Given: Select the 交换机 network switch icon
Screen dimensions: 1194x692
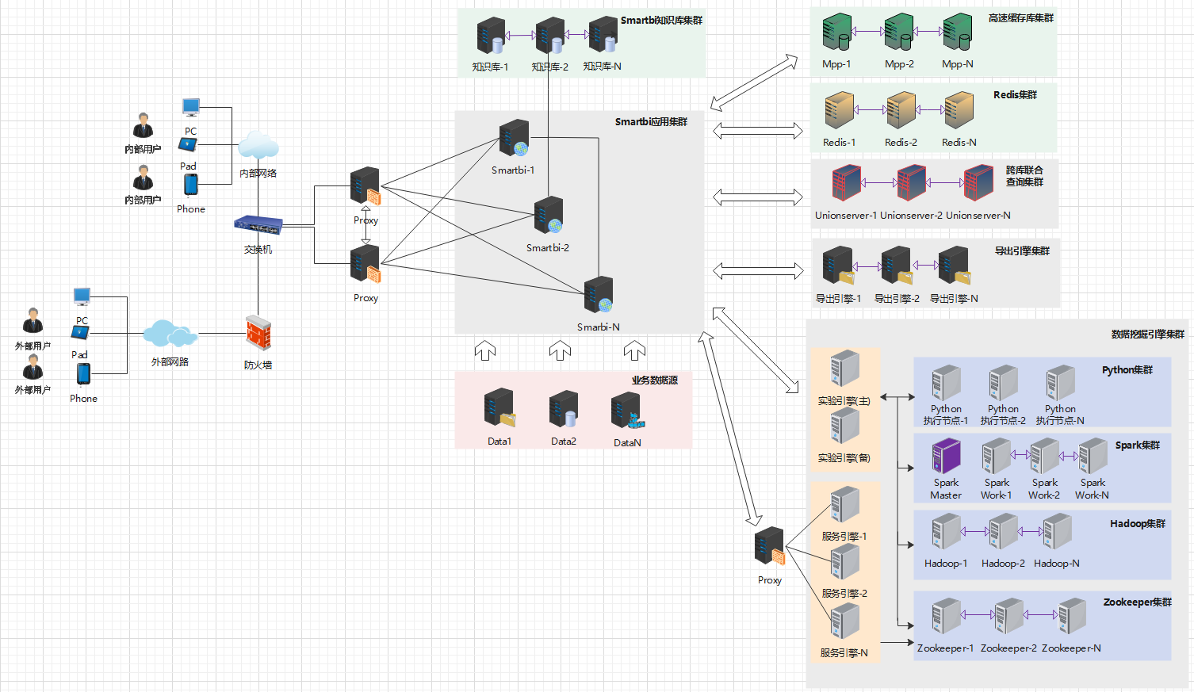Looking at the screenshot, I should point(258,225).
